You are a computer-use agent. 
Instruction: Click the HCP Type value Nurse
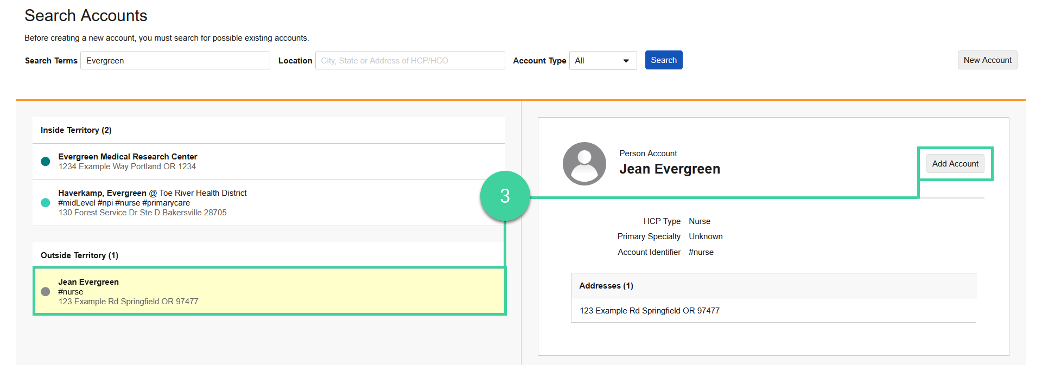[x=700, y=221]
